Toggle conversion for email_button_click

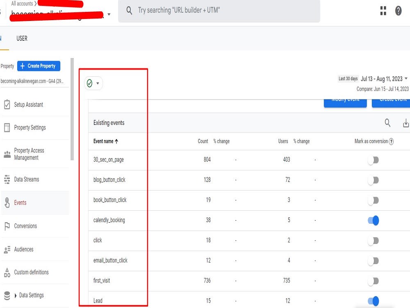373,261
